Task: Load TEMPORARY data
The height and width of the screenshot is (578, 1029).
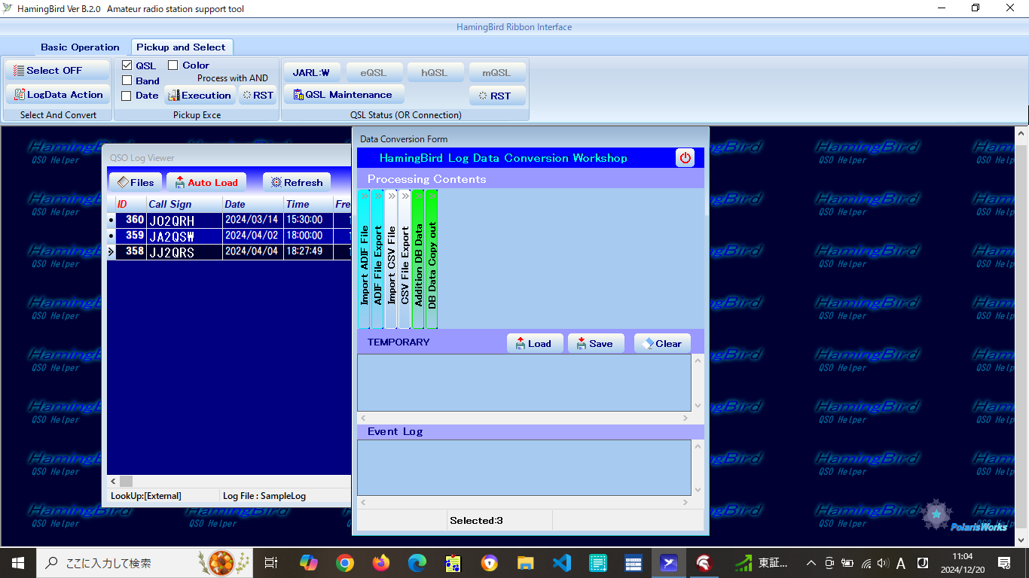Action: point(535,343)
